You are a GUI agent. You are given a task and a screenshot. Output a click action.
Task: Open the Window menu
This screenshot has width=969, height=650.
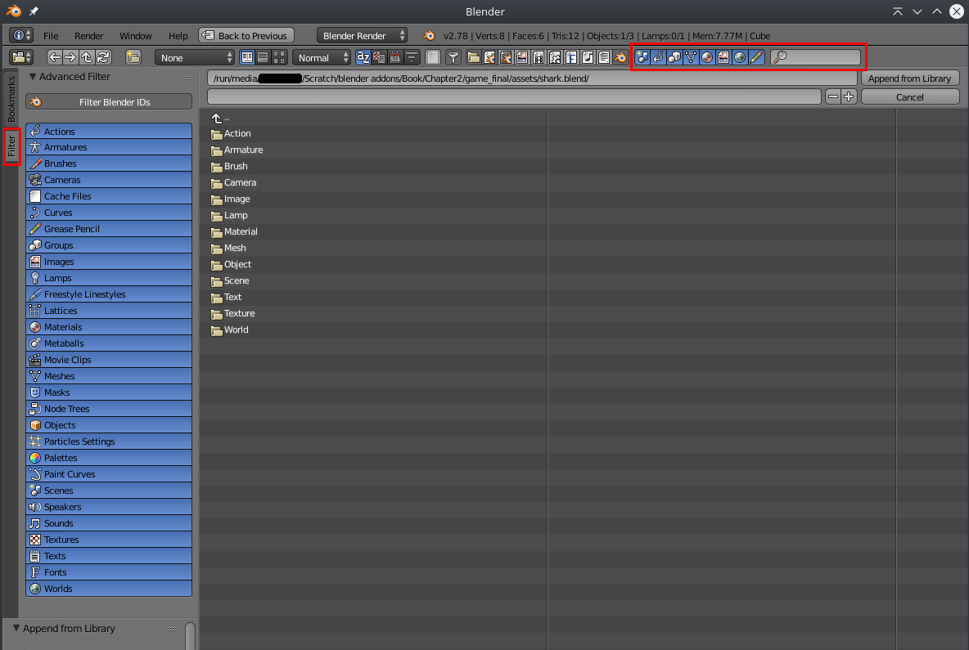135,35
